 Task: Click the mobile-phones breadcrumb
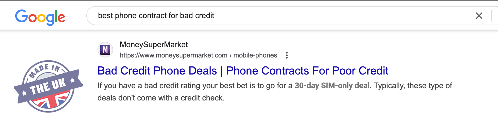point(255,55)
